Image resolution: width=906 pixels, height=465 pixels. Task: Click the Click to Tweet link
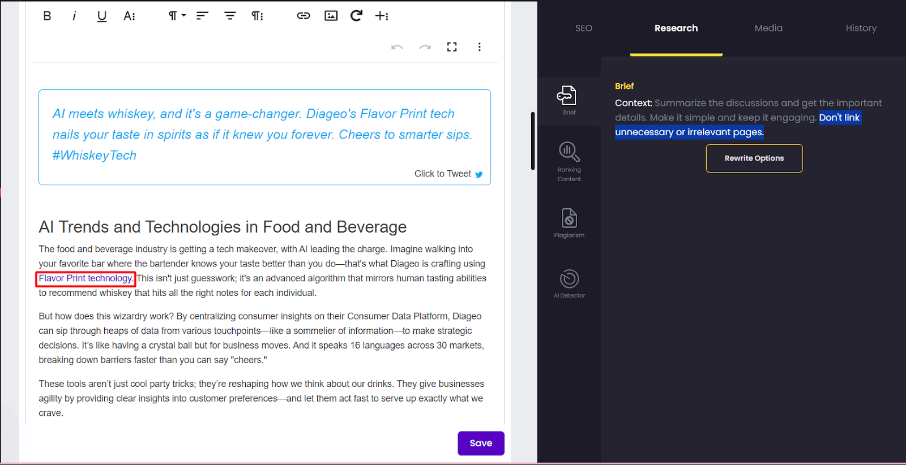pyautogui.click(x=443, y=174)
